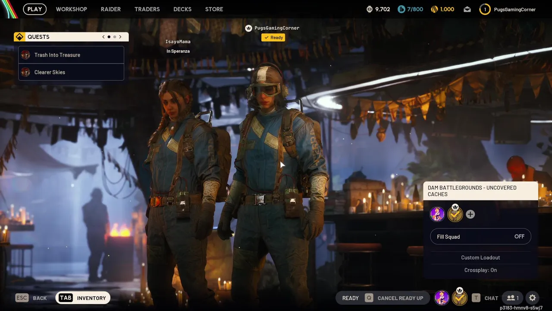Click the gold checkmark avatar in bottom bar
Image resolution: width=552 pixels, height=311 pixels.
coord(460,297)
